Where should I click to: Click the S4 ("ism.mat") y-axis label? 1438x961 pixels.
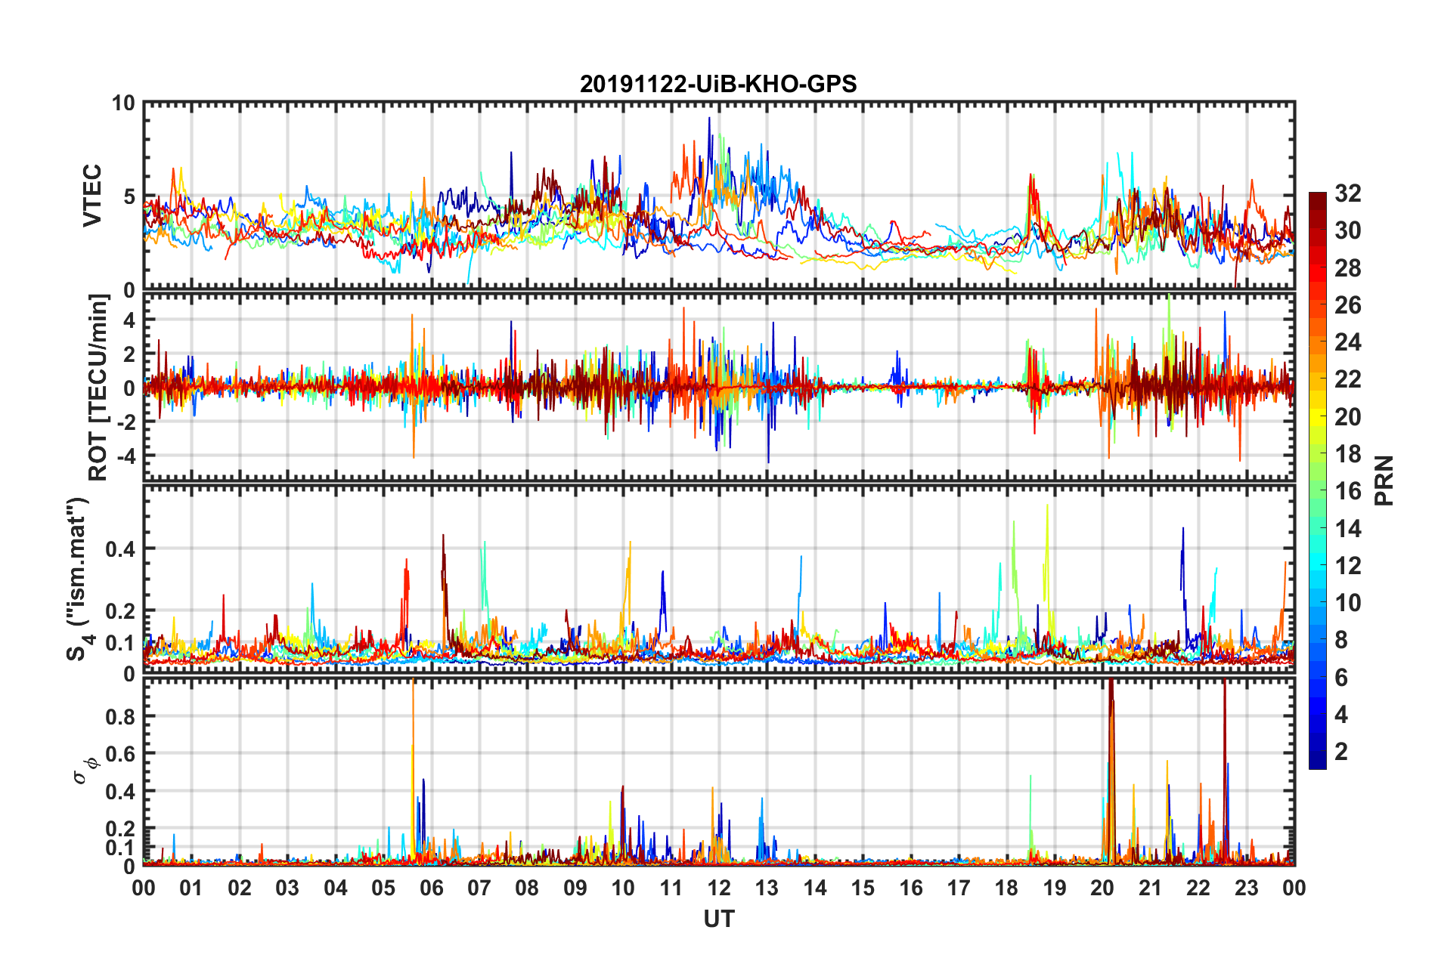click(x=79, y=579)
